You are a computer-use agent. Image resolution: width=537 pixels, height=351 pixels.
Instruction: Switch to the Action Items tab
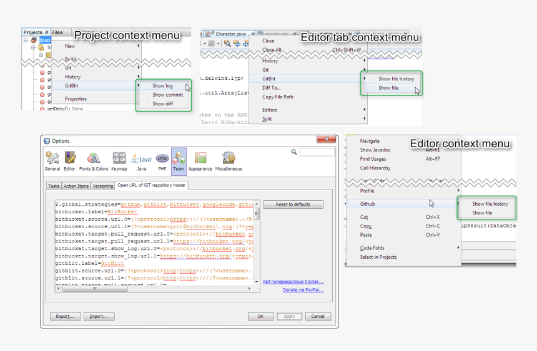(x=76, y=186)
